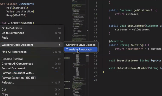Click the obtainCustomerNumber method name
162x96 pixels.
pos(132,68)
